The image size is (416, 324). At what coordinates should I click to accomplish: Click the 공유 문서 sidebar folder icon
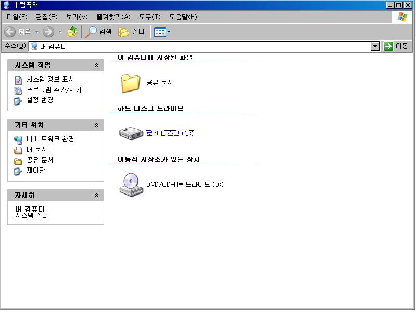(x=18, y=161)
